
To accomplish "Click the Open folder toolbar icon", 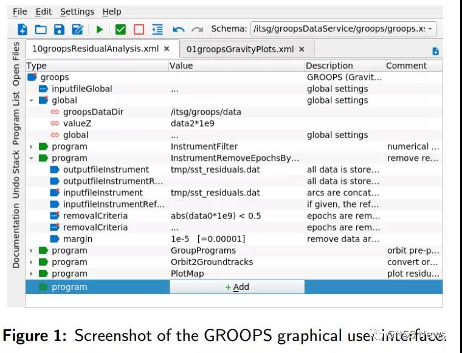I will (x=41, y=29).
